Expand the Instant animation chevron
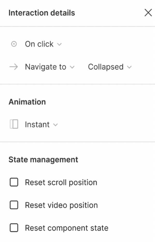 click(55, 125)
